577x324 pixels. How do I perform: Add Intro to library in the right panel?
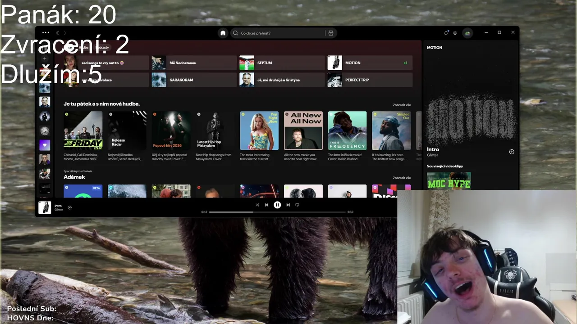pos(512,152)
